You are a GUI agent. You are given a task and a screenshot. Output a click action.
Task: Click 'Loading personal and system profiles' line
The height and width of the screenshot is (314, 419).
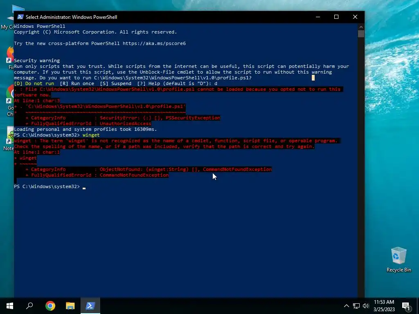tap(86, 129)
